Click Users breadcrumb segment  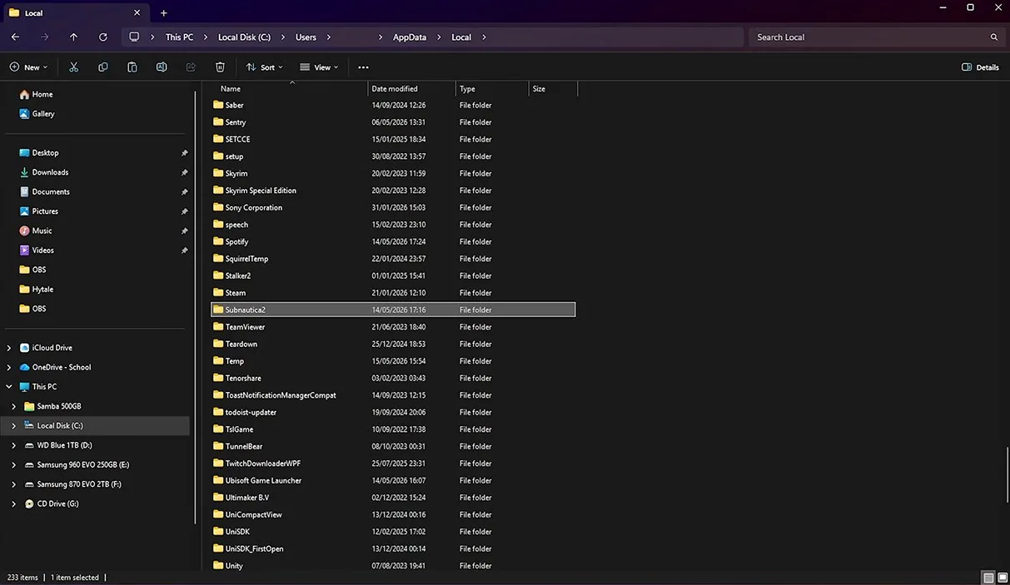[306, 37]
